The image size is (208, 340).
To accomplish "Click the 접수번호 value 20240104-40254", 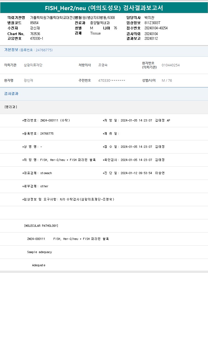I will pos(156,28).
